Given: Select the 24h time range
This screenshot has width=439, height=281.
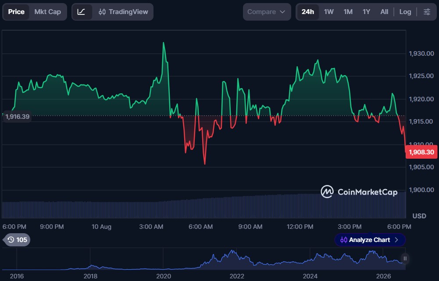Looking at the screenshot, I should click(x=308, y=12).
